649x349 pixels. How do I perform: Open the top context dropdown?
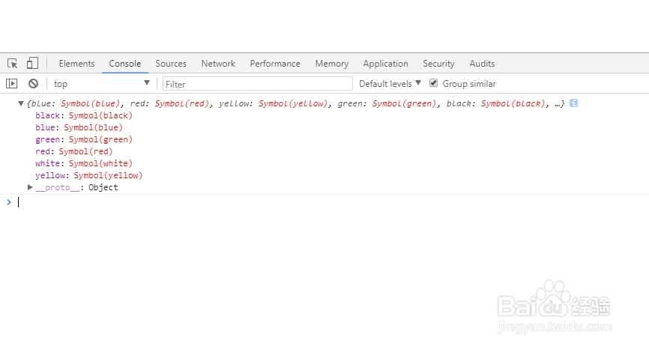pos(101,84)
